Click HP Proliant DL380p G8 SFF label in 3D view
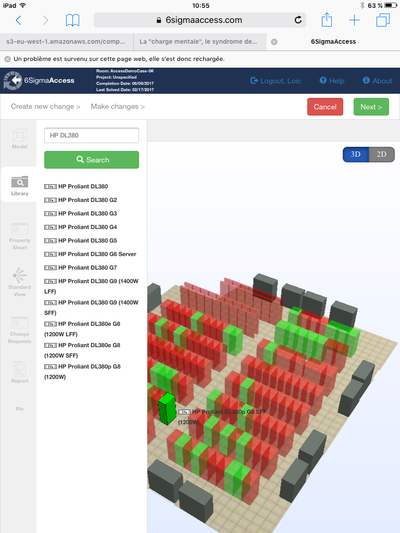Screen dimensions: 400x533 coord(222,417)
